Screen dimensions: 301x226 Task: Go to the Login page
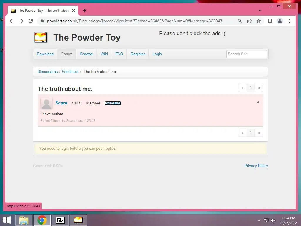(157, 54)
